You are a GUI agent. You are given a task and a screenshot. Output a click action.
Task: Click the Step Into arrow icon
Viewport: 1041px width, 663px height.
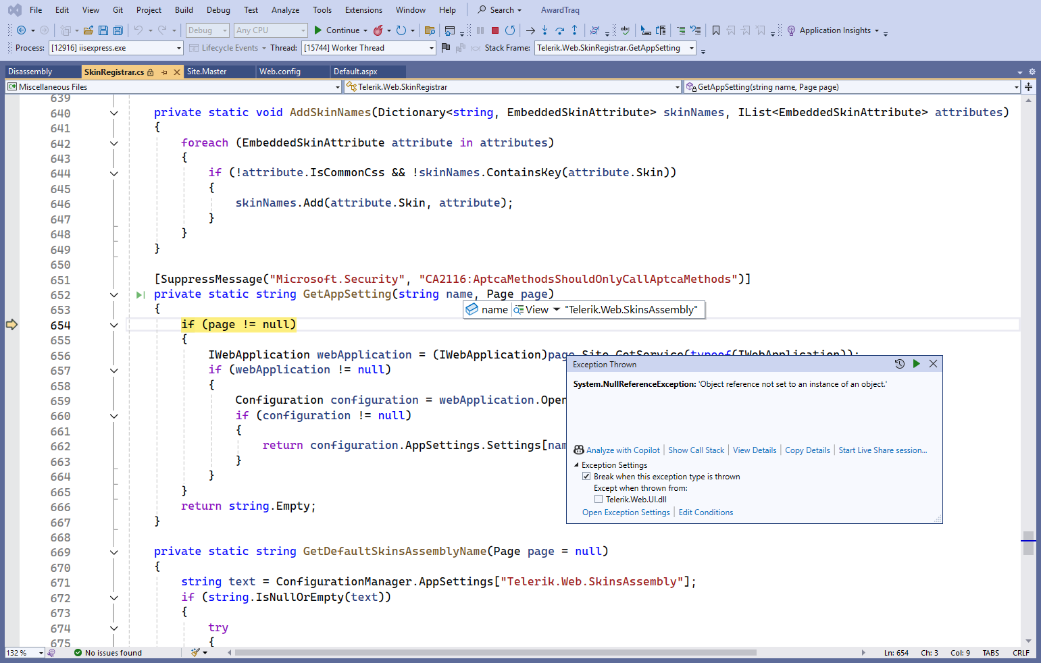pyautogui.click(x=544, y=30)
